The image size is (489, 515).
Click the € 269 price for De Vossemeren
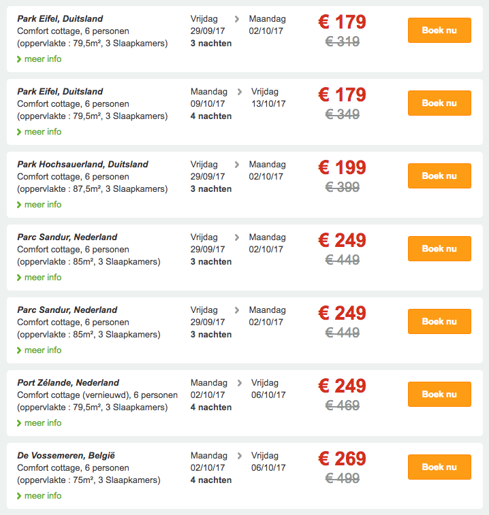click(x=342, y=459)
